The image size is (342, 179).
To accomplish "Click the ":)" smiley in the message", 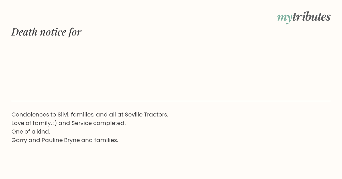I will click(x=55, y=123).
